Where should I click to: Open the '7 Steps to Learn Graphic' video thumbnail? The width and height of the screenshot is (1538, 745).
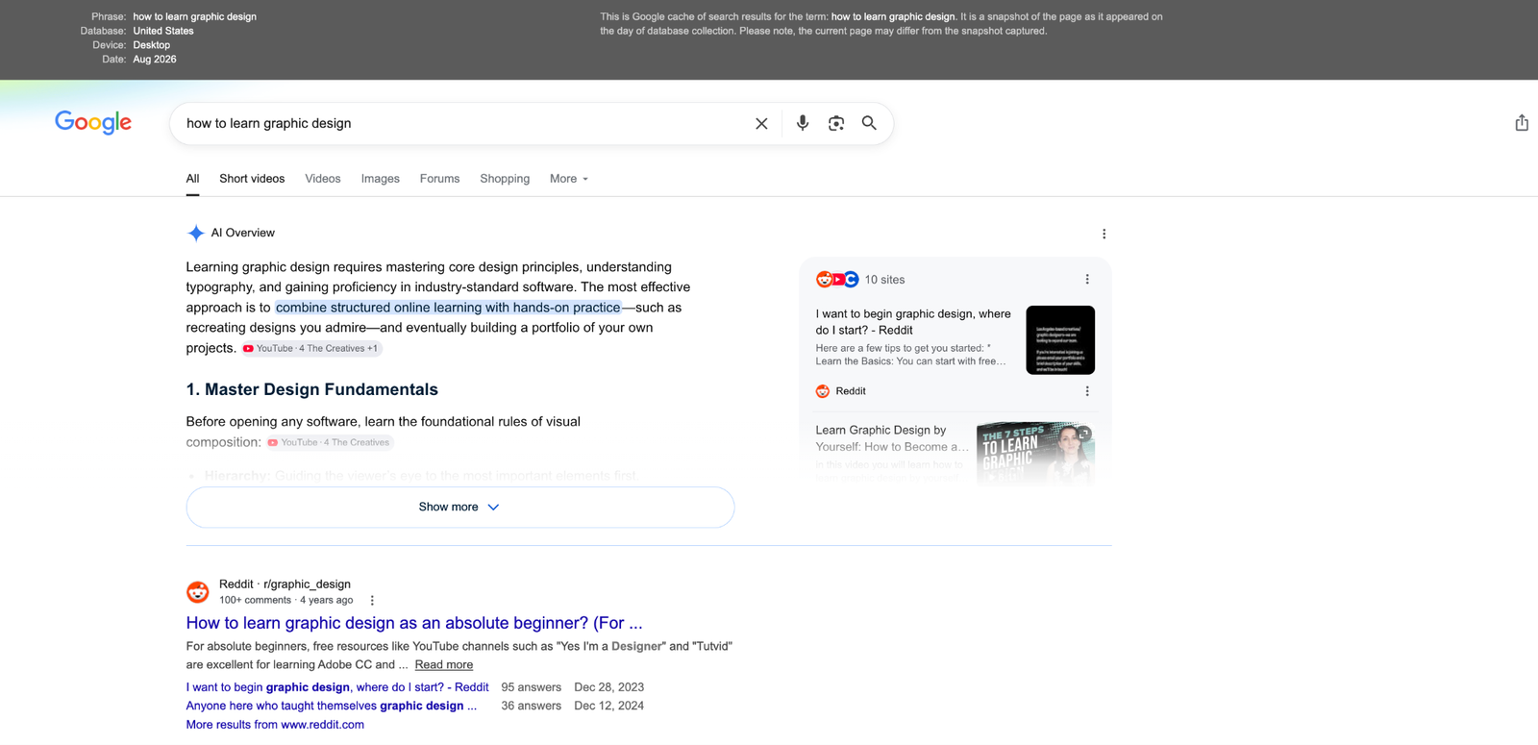(1035, 452)
